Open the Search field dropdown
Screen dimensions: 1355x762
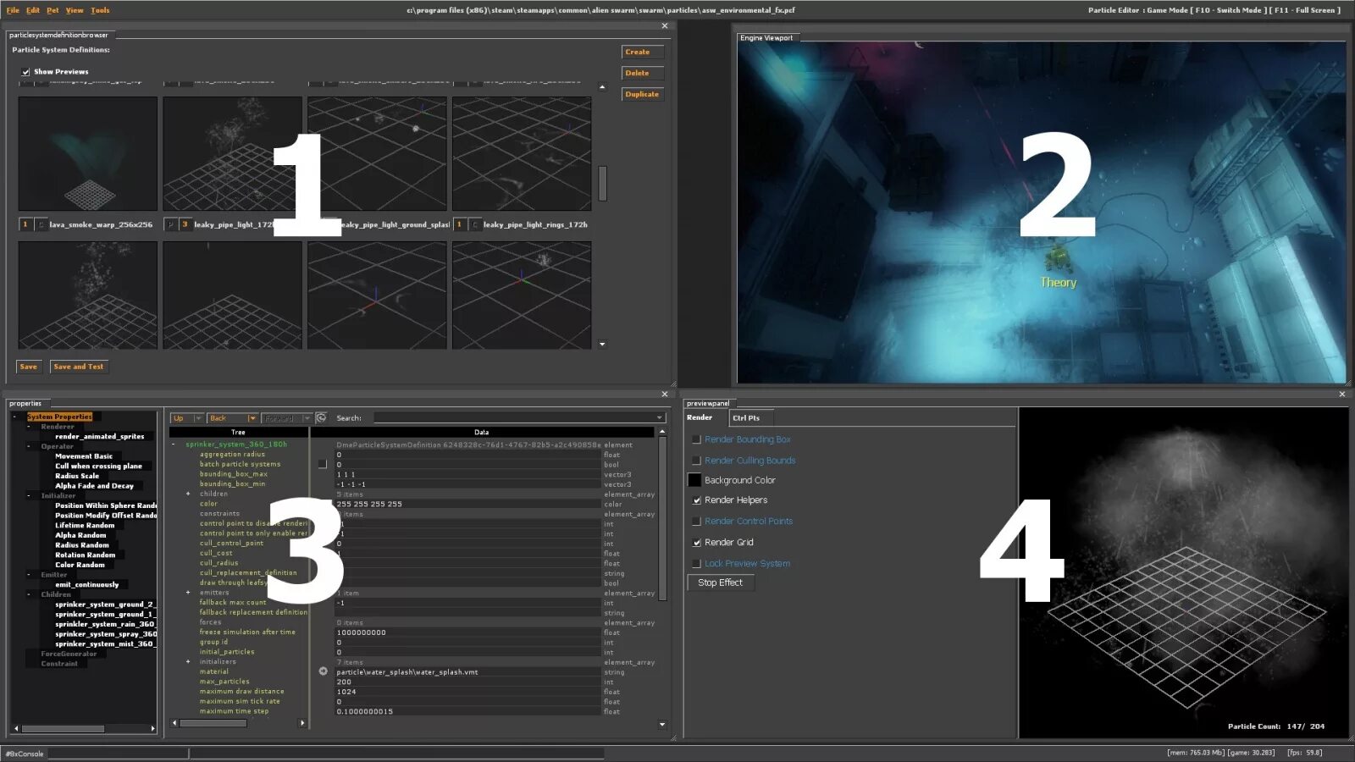pyautogui.click(x=659, y=418)
